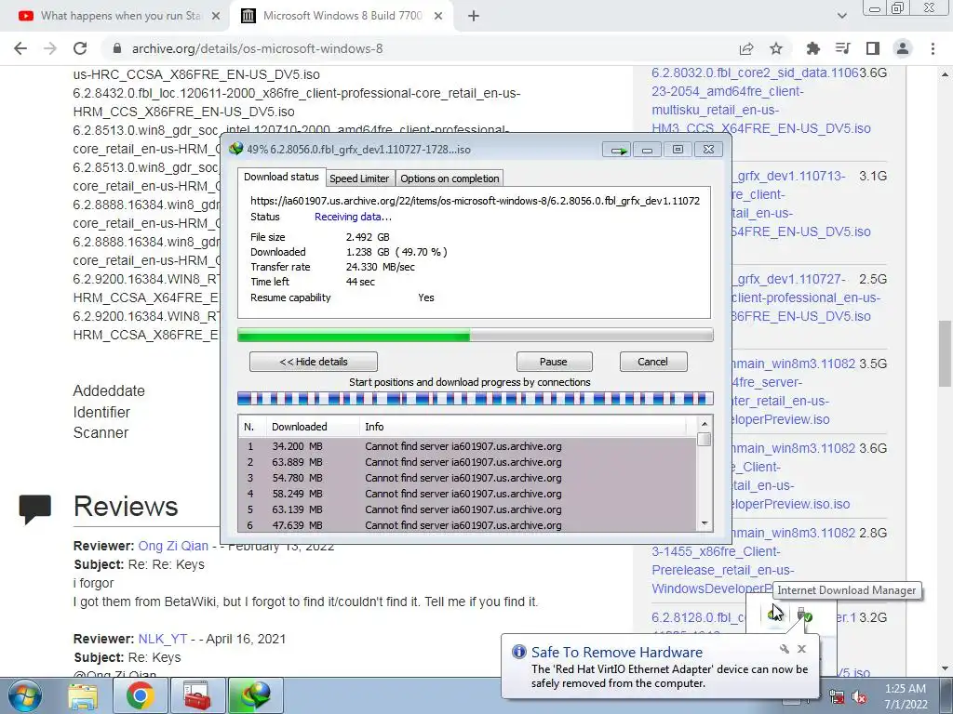Viewport: 953px width, 714px height.
Task: Switch to the Speed Limiter tab
Action: (x=359, y=178)
